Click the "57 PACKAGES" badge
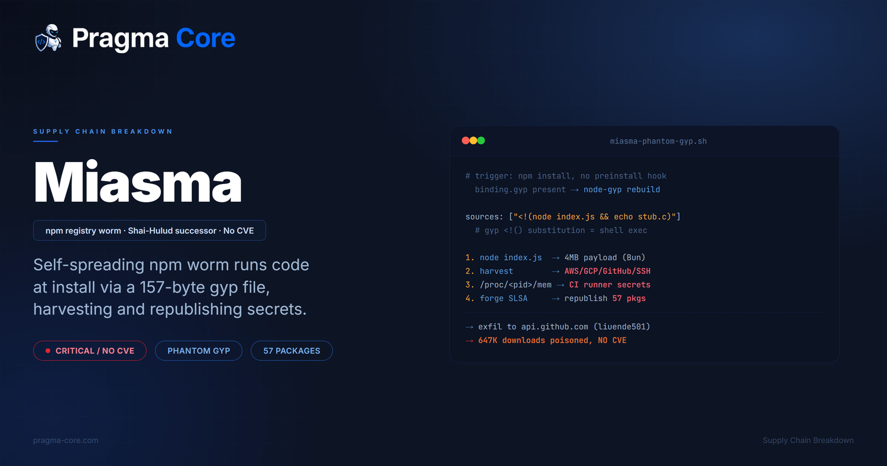887x466 pixels. click(292, 351)
